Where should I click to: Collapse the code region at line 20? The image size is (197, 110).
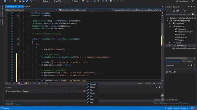18,16
